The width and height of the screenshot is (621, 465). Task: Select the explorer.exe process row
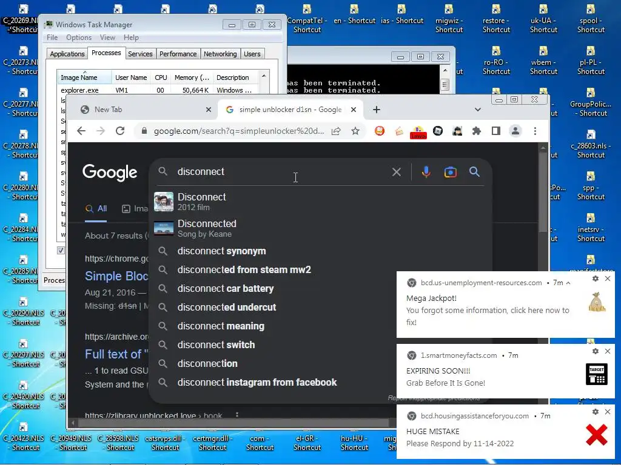(157, 90)
